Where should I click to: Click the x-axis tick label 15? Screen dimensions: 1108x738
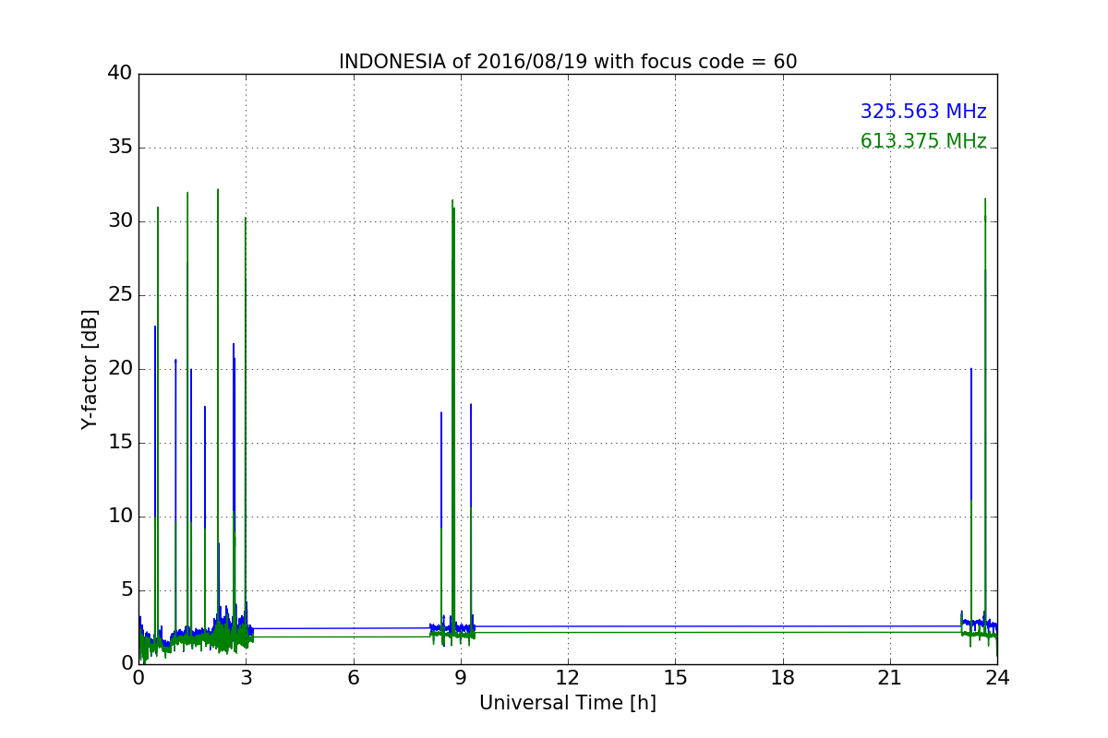pyautogui.click(x=675, y=678)
